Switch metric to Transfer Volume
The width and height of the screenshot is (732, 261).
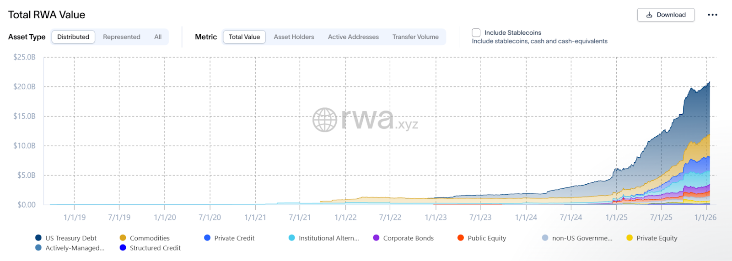(415, 37)
